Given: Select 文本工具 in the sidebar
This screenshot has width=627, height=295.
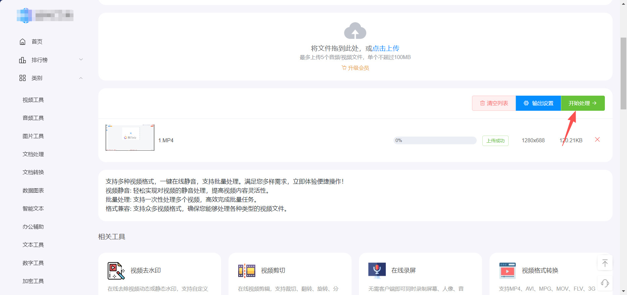Looking at the screenshot, I should pyautogui.click(x=33, y=245).
